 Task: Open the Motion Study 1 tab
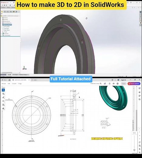[23, 75]
